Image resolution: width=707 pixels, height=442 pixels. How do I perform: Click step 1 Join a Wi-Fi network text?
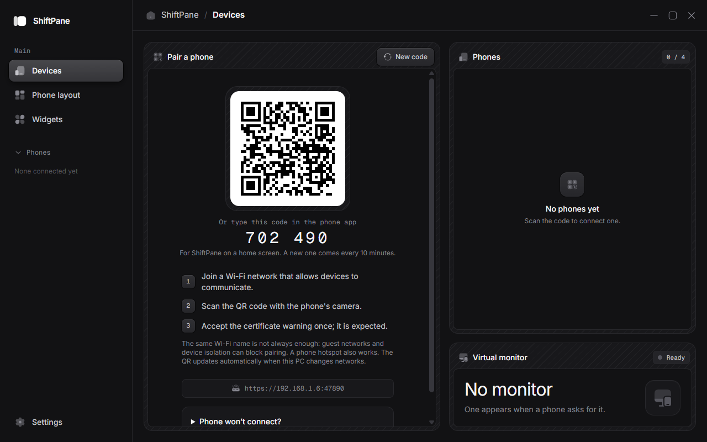280,282
